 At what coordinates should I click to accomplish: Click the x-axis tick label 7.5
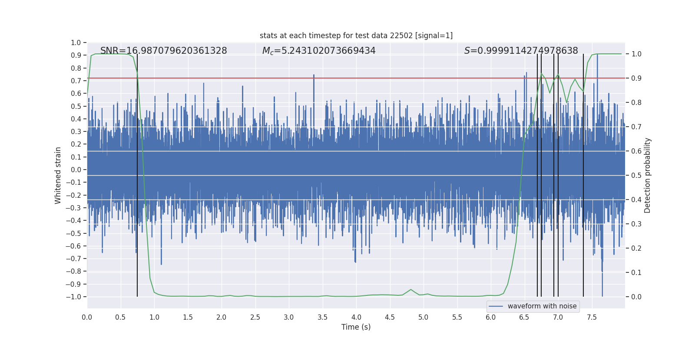tap(592, 317)
